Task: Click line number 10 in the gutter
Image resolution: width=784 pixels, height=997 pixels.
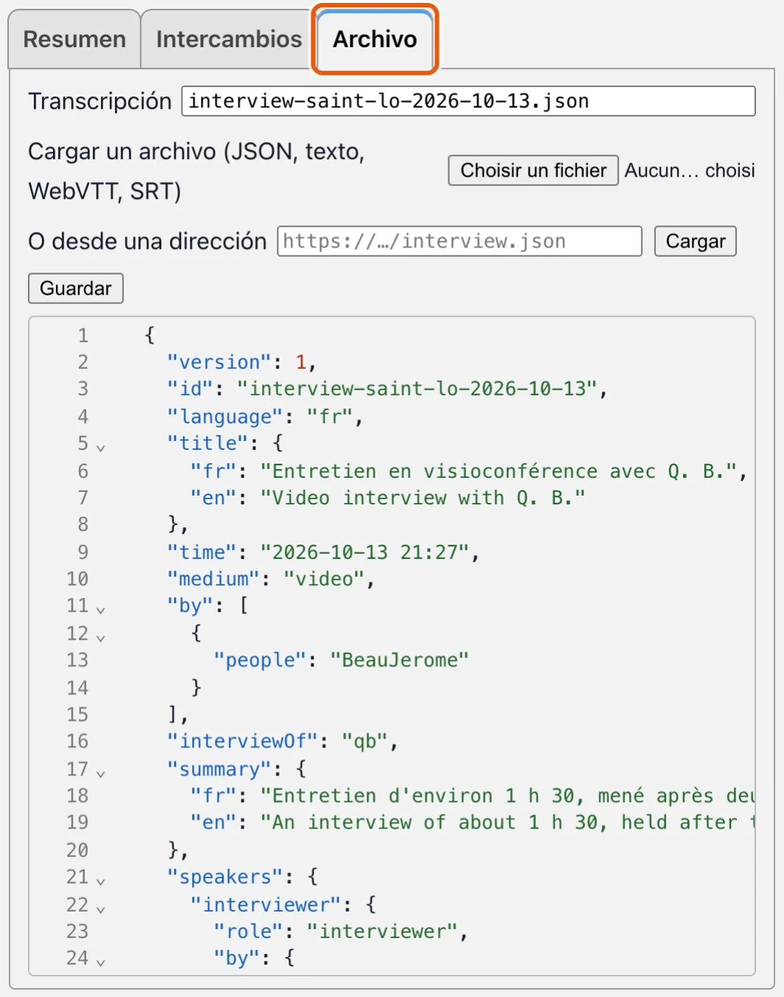Action: coord(77,579)
